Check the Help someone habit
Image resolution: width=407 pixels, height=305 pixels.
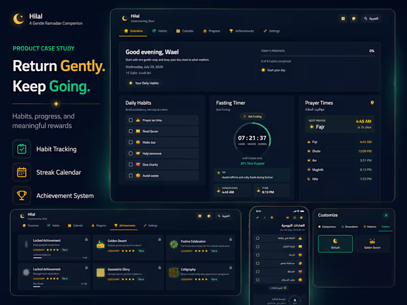tap(131, 154)
